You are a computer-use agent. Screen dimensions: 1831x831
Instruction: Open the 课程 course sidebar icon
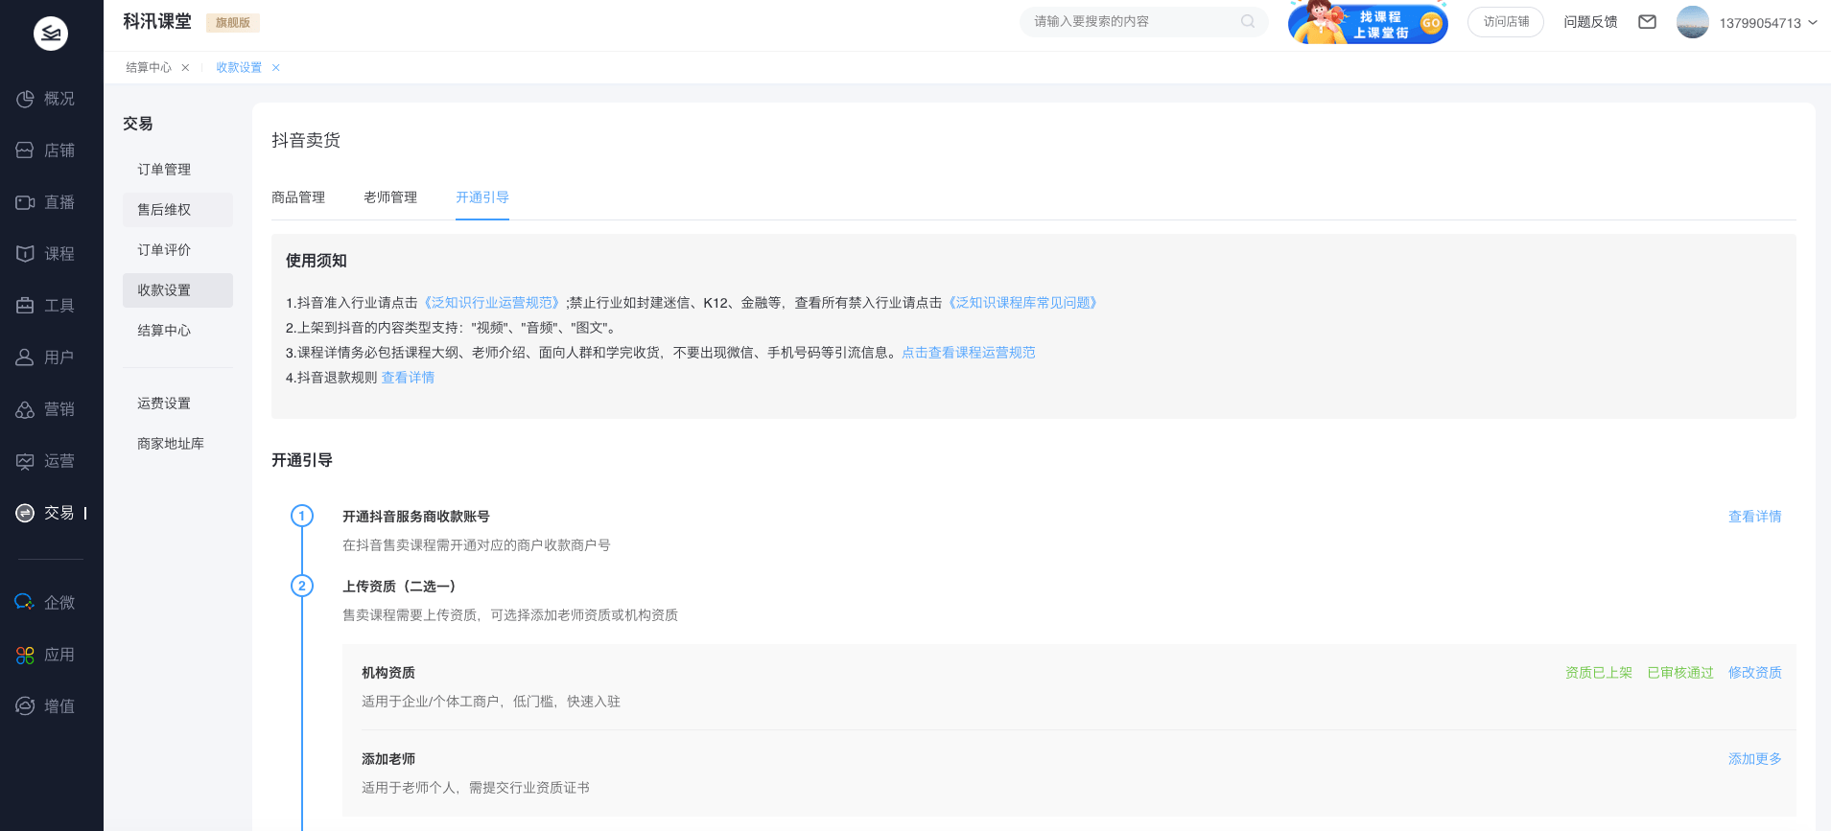[25, 254]
